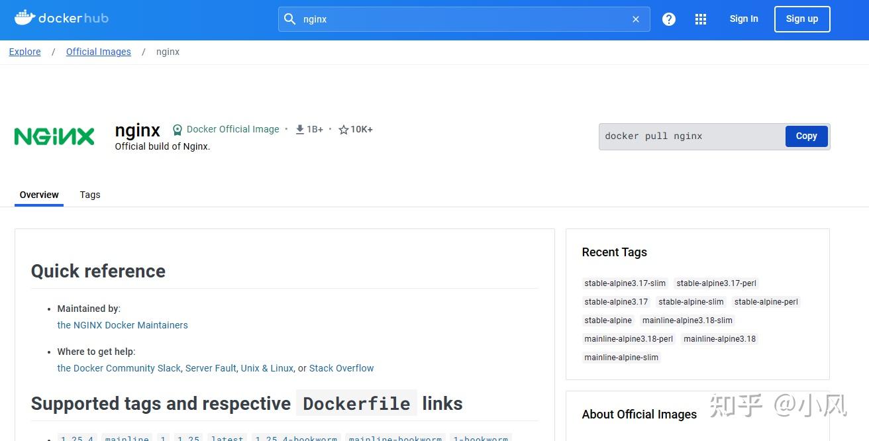Click the Sign In link
The height and width of the screenshot is (441, 869).
coord(743,19)
